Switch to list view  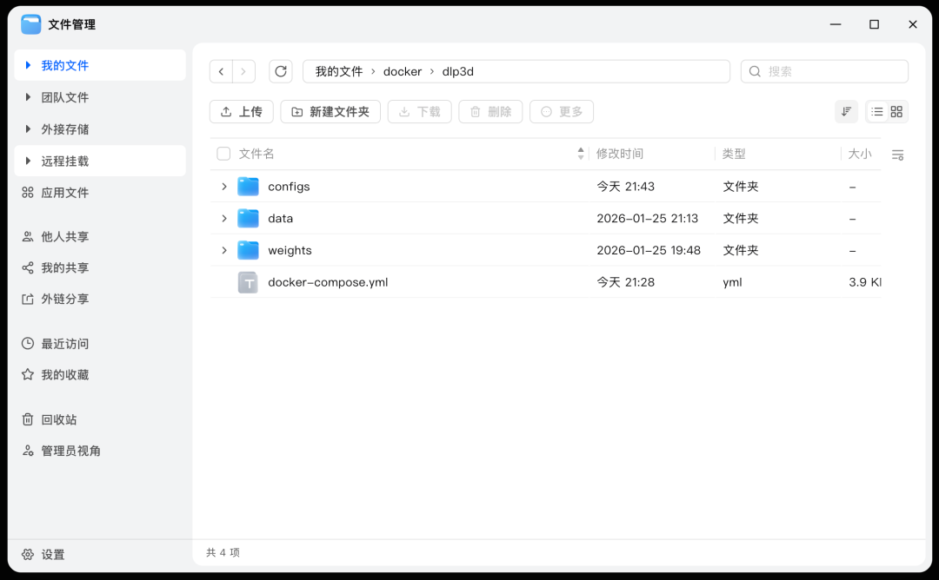pos(876,111)
